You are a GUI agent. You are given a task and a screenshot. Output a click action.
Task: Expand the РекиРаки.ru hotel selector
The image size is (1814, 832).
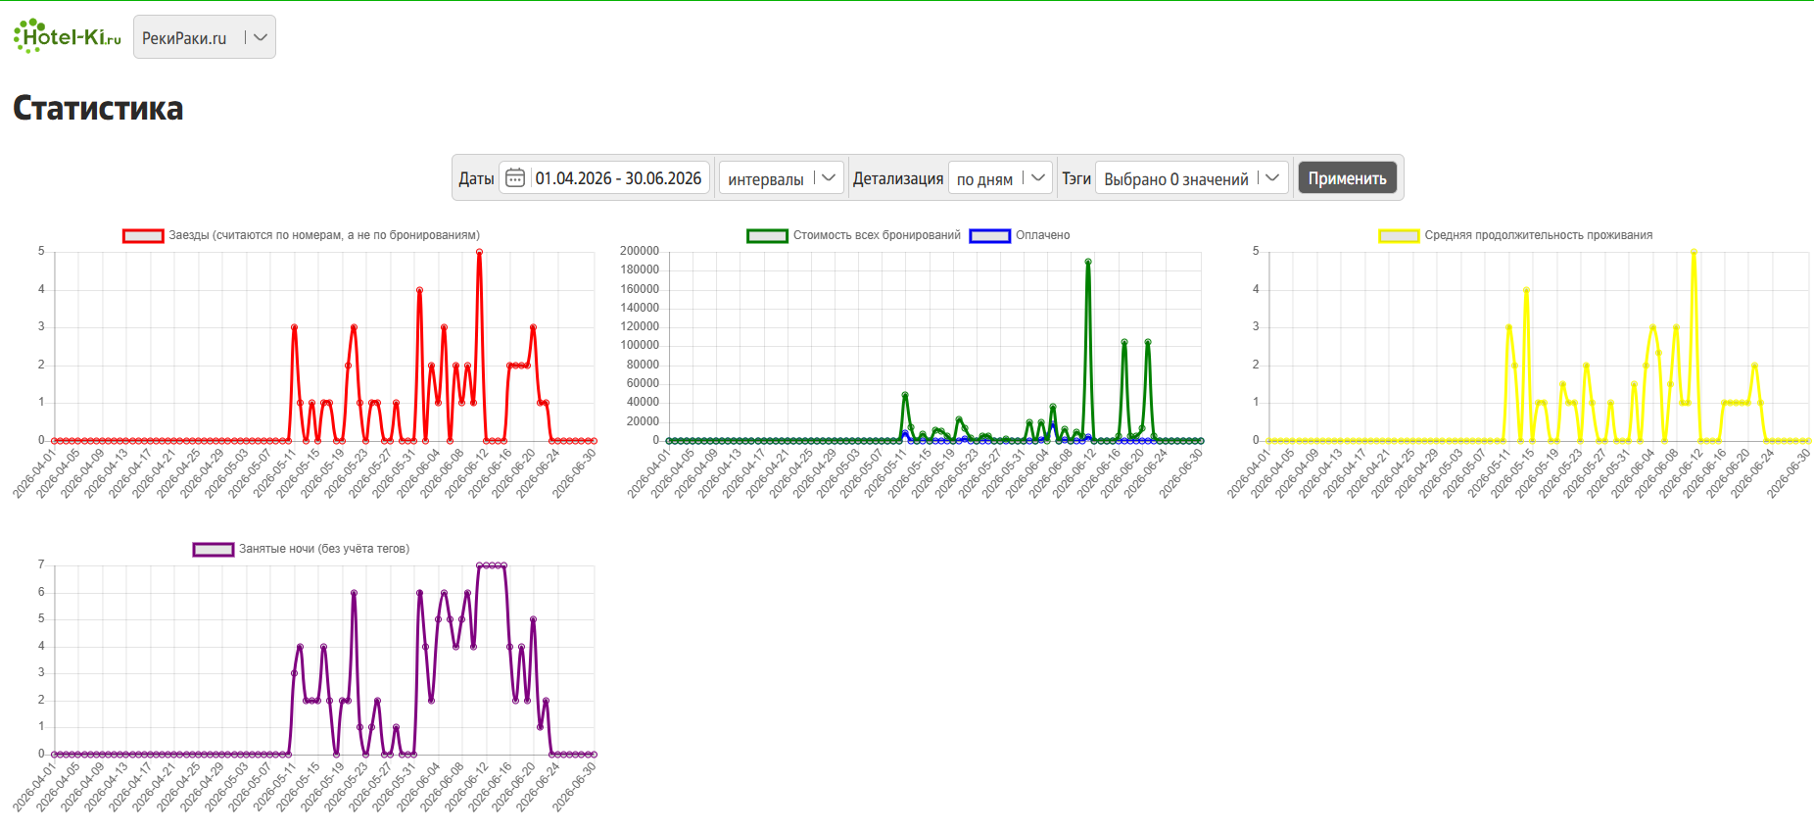click(x=205, y=37)
